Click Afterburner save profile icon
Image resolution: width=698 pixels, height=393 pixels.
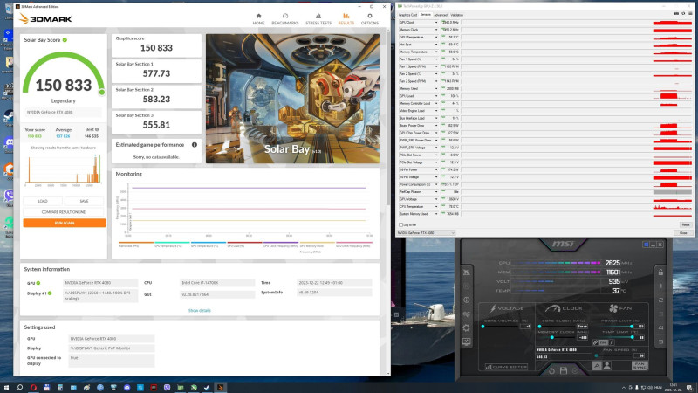(x=564, y=370)
